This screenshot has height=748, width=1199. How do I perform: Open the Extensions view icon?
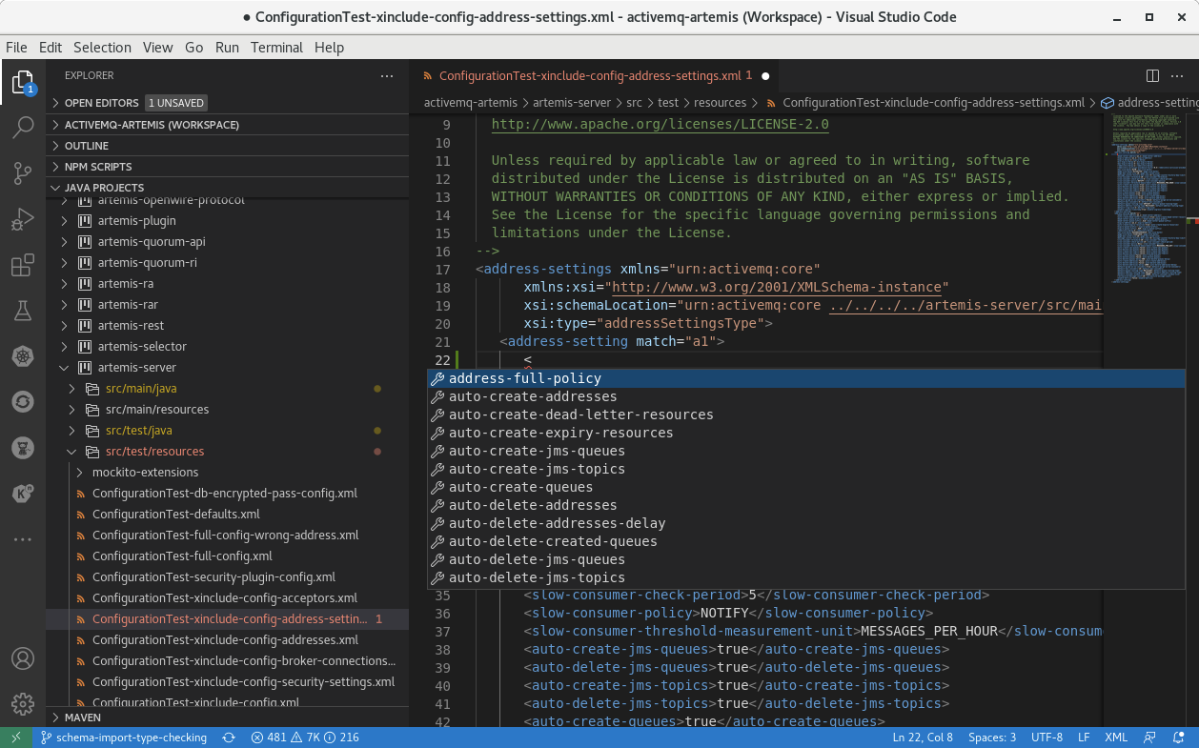[x=23, y=265]
